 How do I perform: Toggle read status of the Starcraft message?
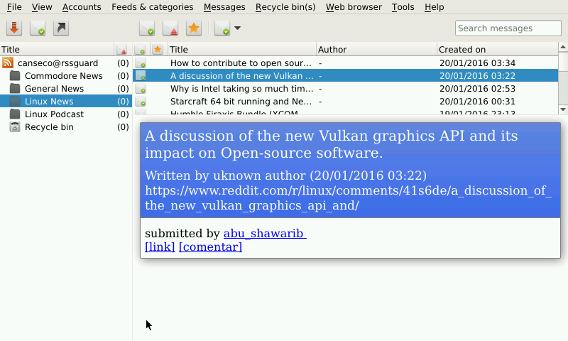tap(141, 102)
